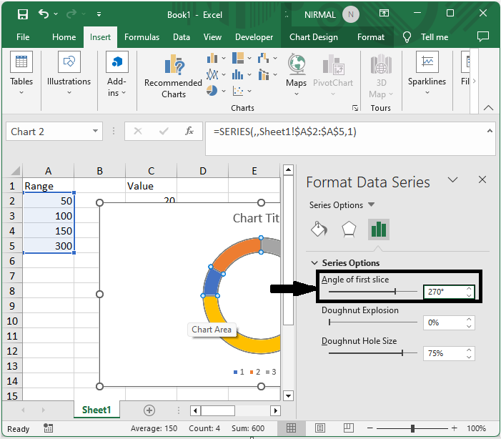Open the Comments speech bubble icon
Image resolution: width=501 pixels, height=439 pixels.
(483, 36)
